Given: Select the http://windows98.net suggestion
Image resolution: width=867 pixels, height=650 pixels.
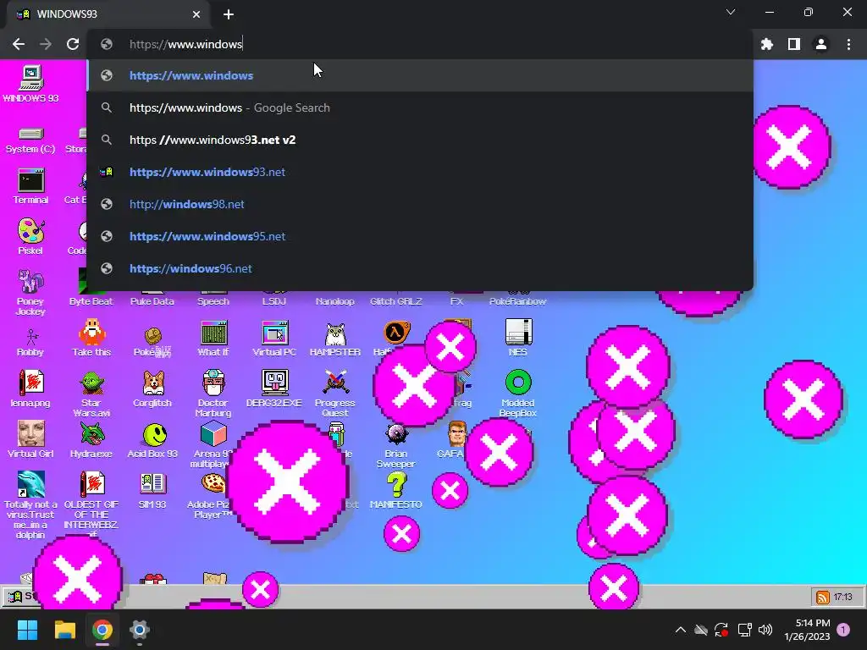Looking at the screenshot, I should 420,204.
